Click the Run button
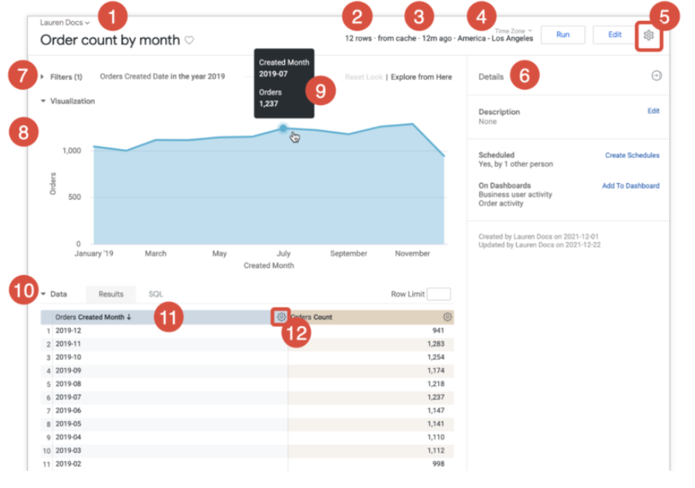This screenshot has width=695, height=488. [563, 34]
